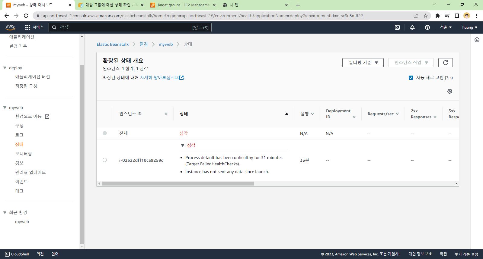The height and width of the screenshot is (259, 483).
Task: View the site lock information icon
Action: (38, 16)
